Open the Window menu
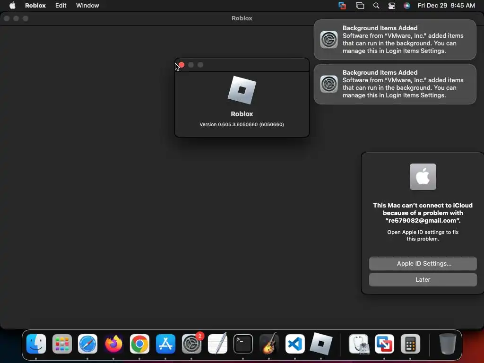 click(x=87, y=5)
